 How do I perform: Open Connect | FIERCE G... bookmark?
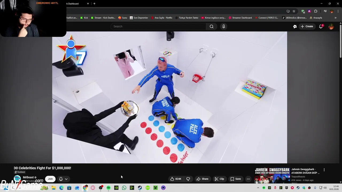pyautogui.click(x=266, y=18)
